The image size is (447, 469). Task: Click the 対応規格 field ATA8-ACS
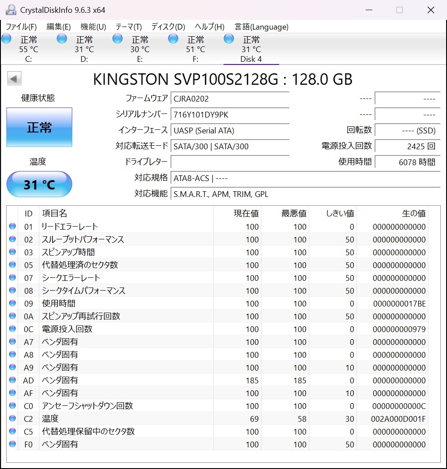coord(306,178)
